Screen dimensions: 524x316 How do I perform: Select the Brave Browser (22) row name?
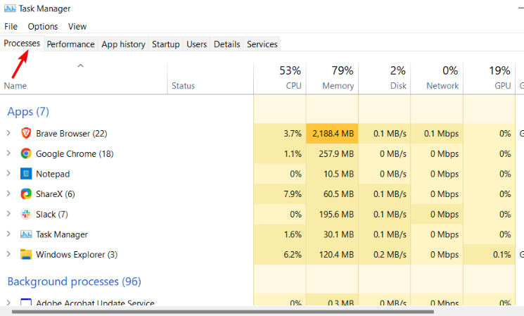72,134
